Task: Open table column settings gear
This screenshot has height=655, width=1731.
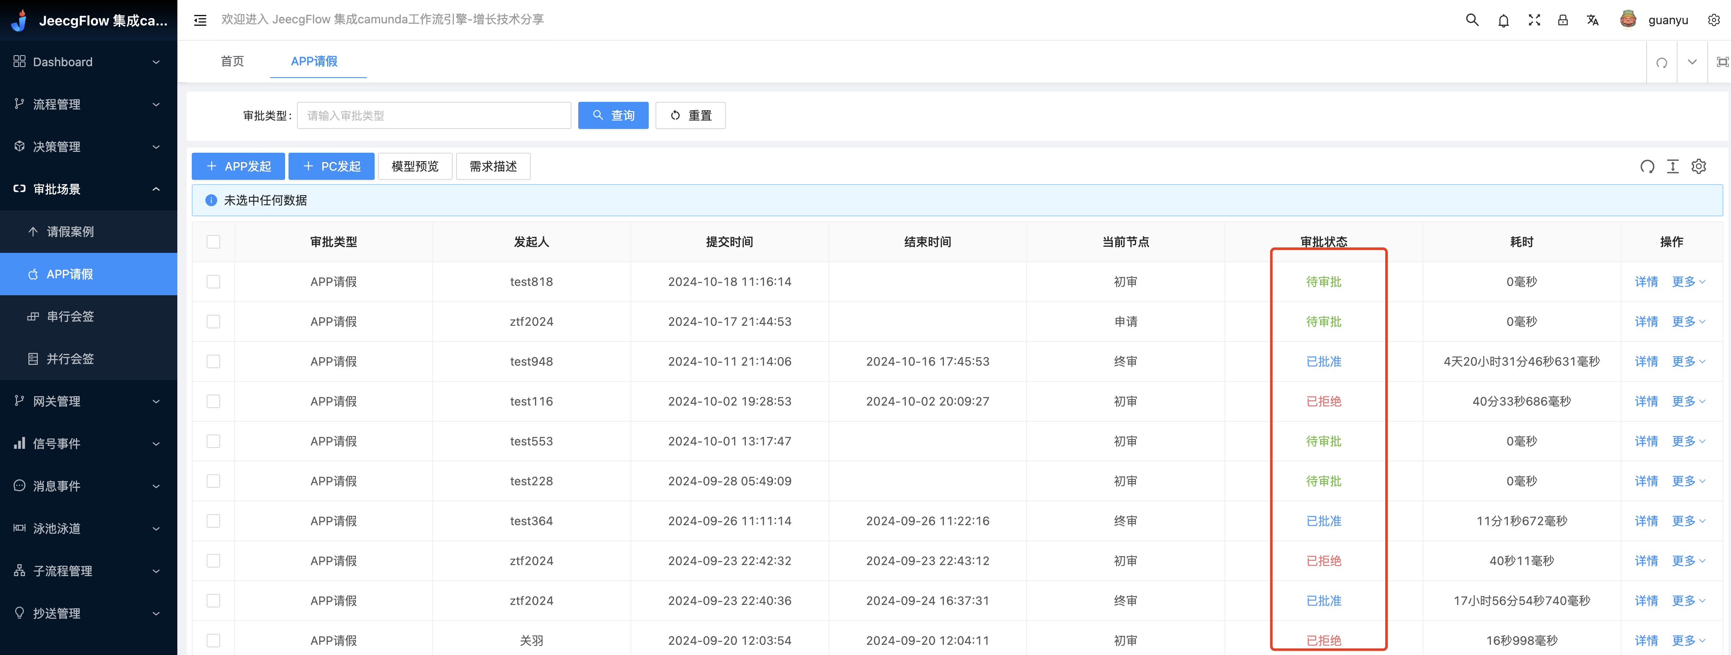Action: [1699, 167]
